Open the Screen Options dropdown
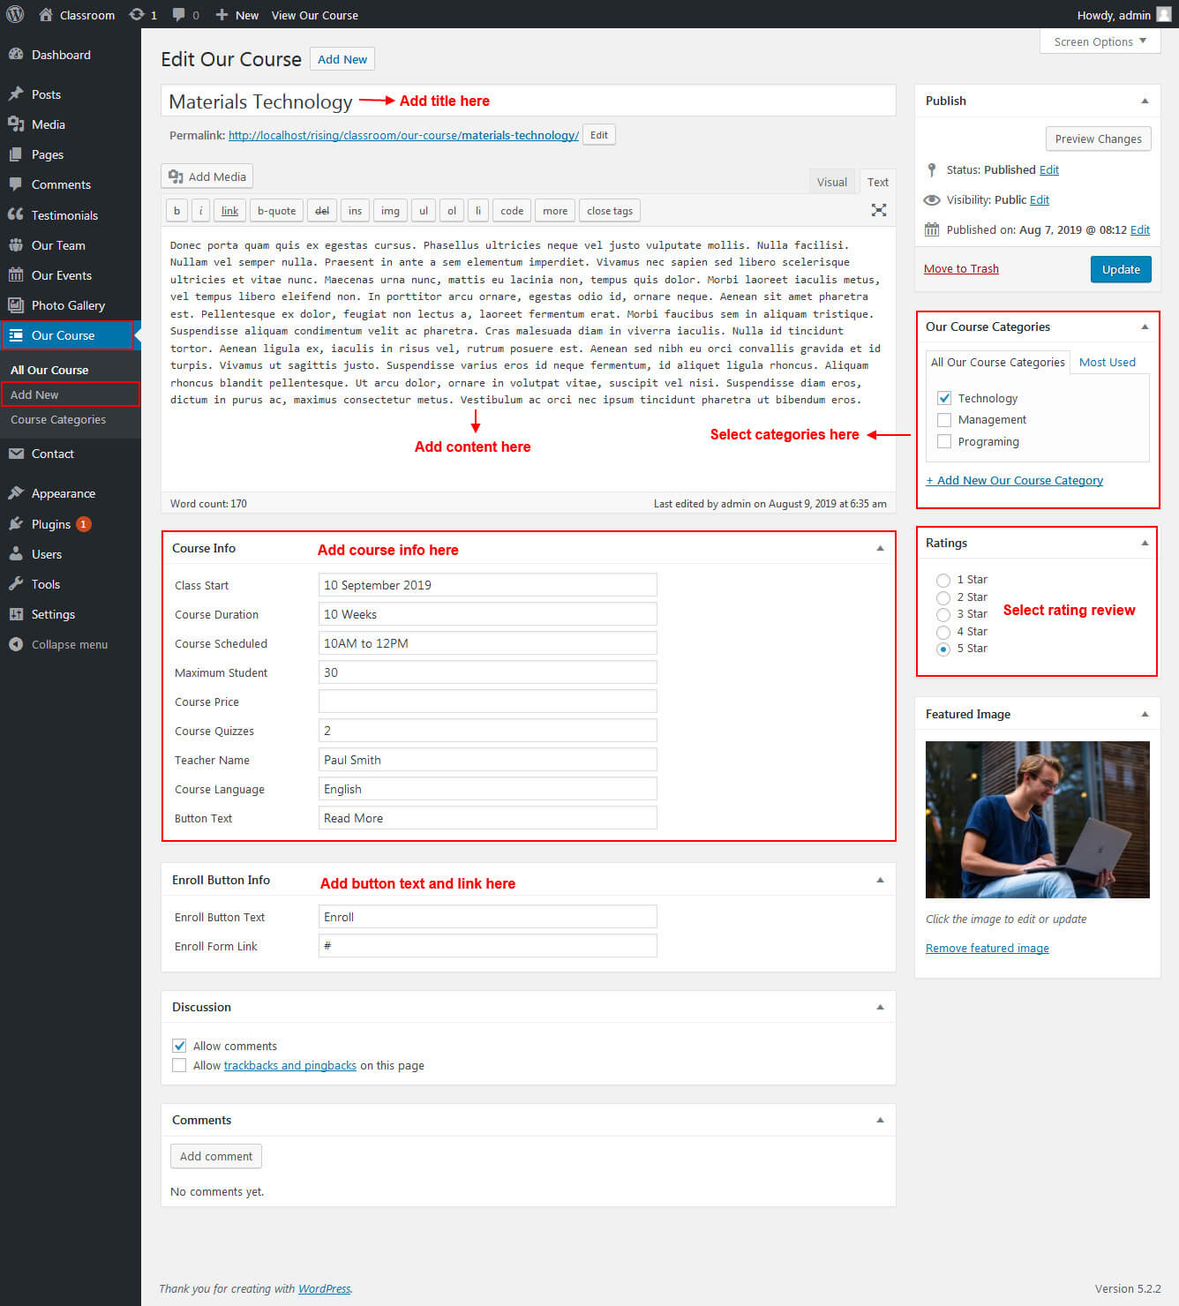Image resolution: width=1179 pixels, height=1306 pixels. click(1100, 41)
